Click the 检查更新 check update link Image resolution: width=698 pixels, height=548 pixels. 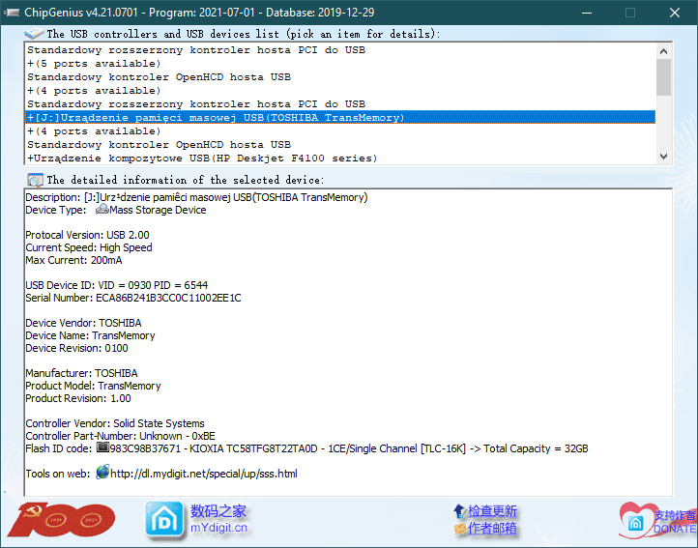point(492,511)
